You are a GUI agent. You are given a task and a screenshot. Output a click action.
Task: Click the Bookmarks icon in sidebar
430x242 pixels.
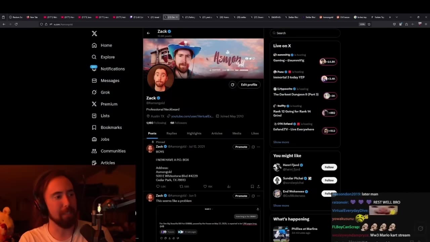pyautogui.click(x=94, y=127)
